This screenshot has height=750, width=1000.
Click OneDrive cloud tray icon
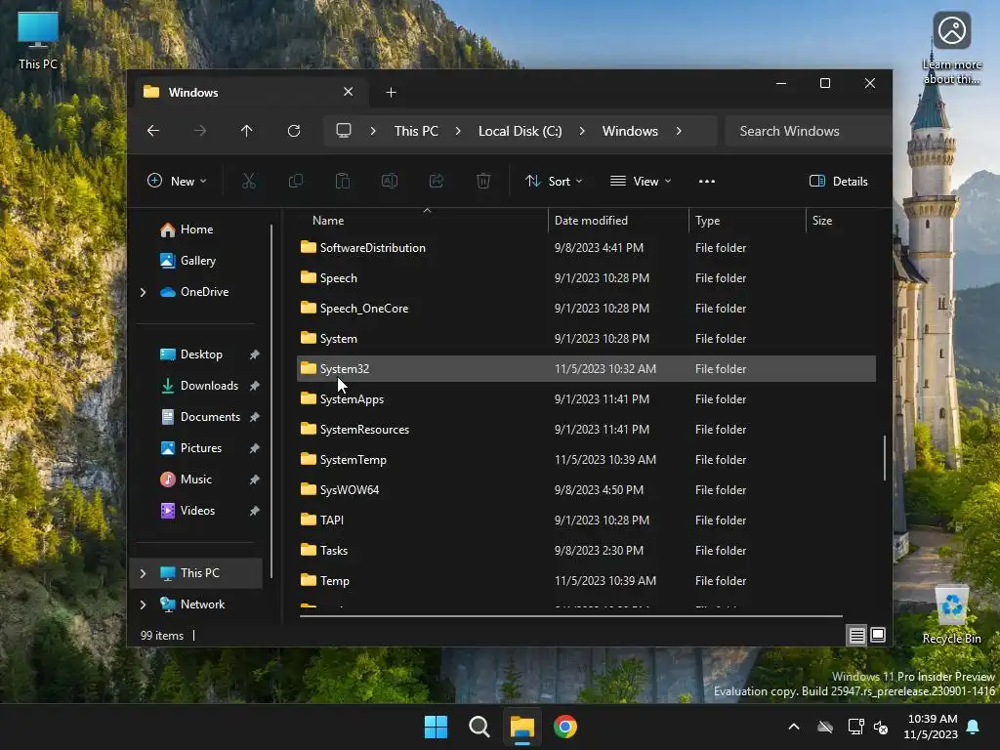825,727
